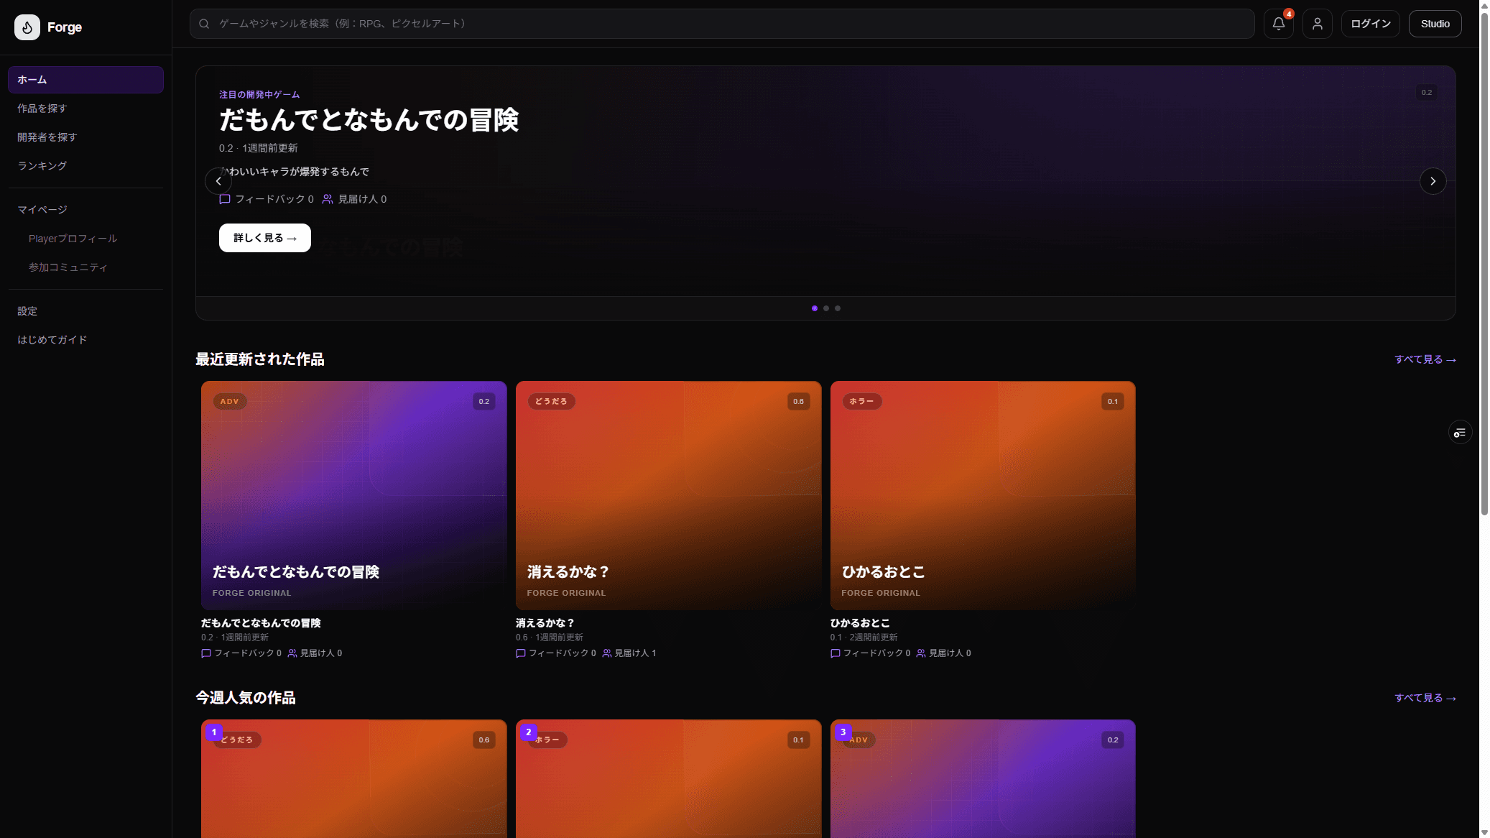Viewport: 1490px width, 838px height.
Task: Click the Studio button
Action: (1435, 24)
